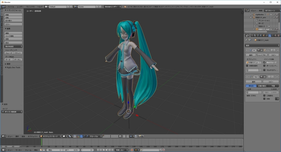Click the info editor type icon in the top header
Viewport: 281px width, 152px height.
click(3, 7)
